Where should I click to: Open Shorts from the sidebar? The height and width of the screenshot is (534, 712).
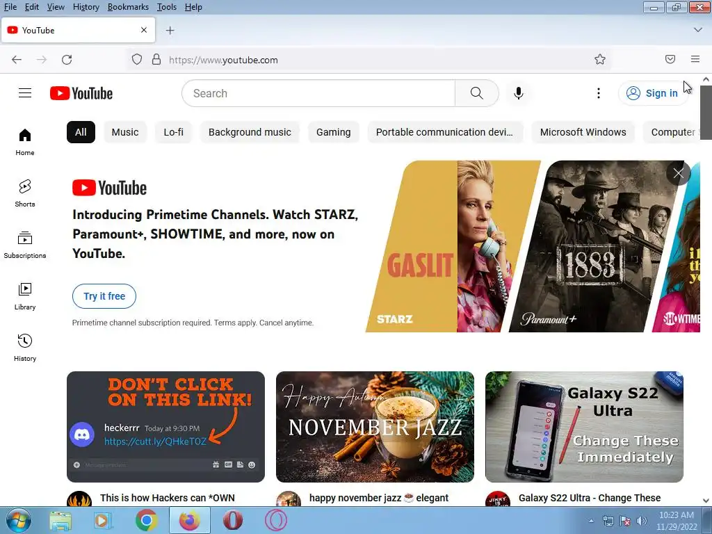coord(25,193)
